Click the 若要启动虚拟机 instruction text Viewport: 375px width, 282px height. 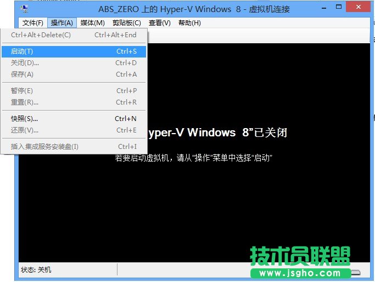click(x=193, y=158)
